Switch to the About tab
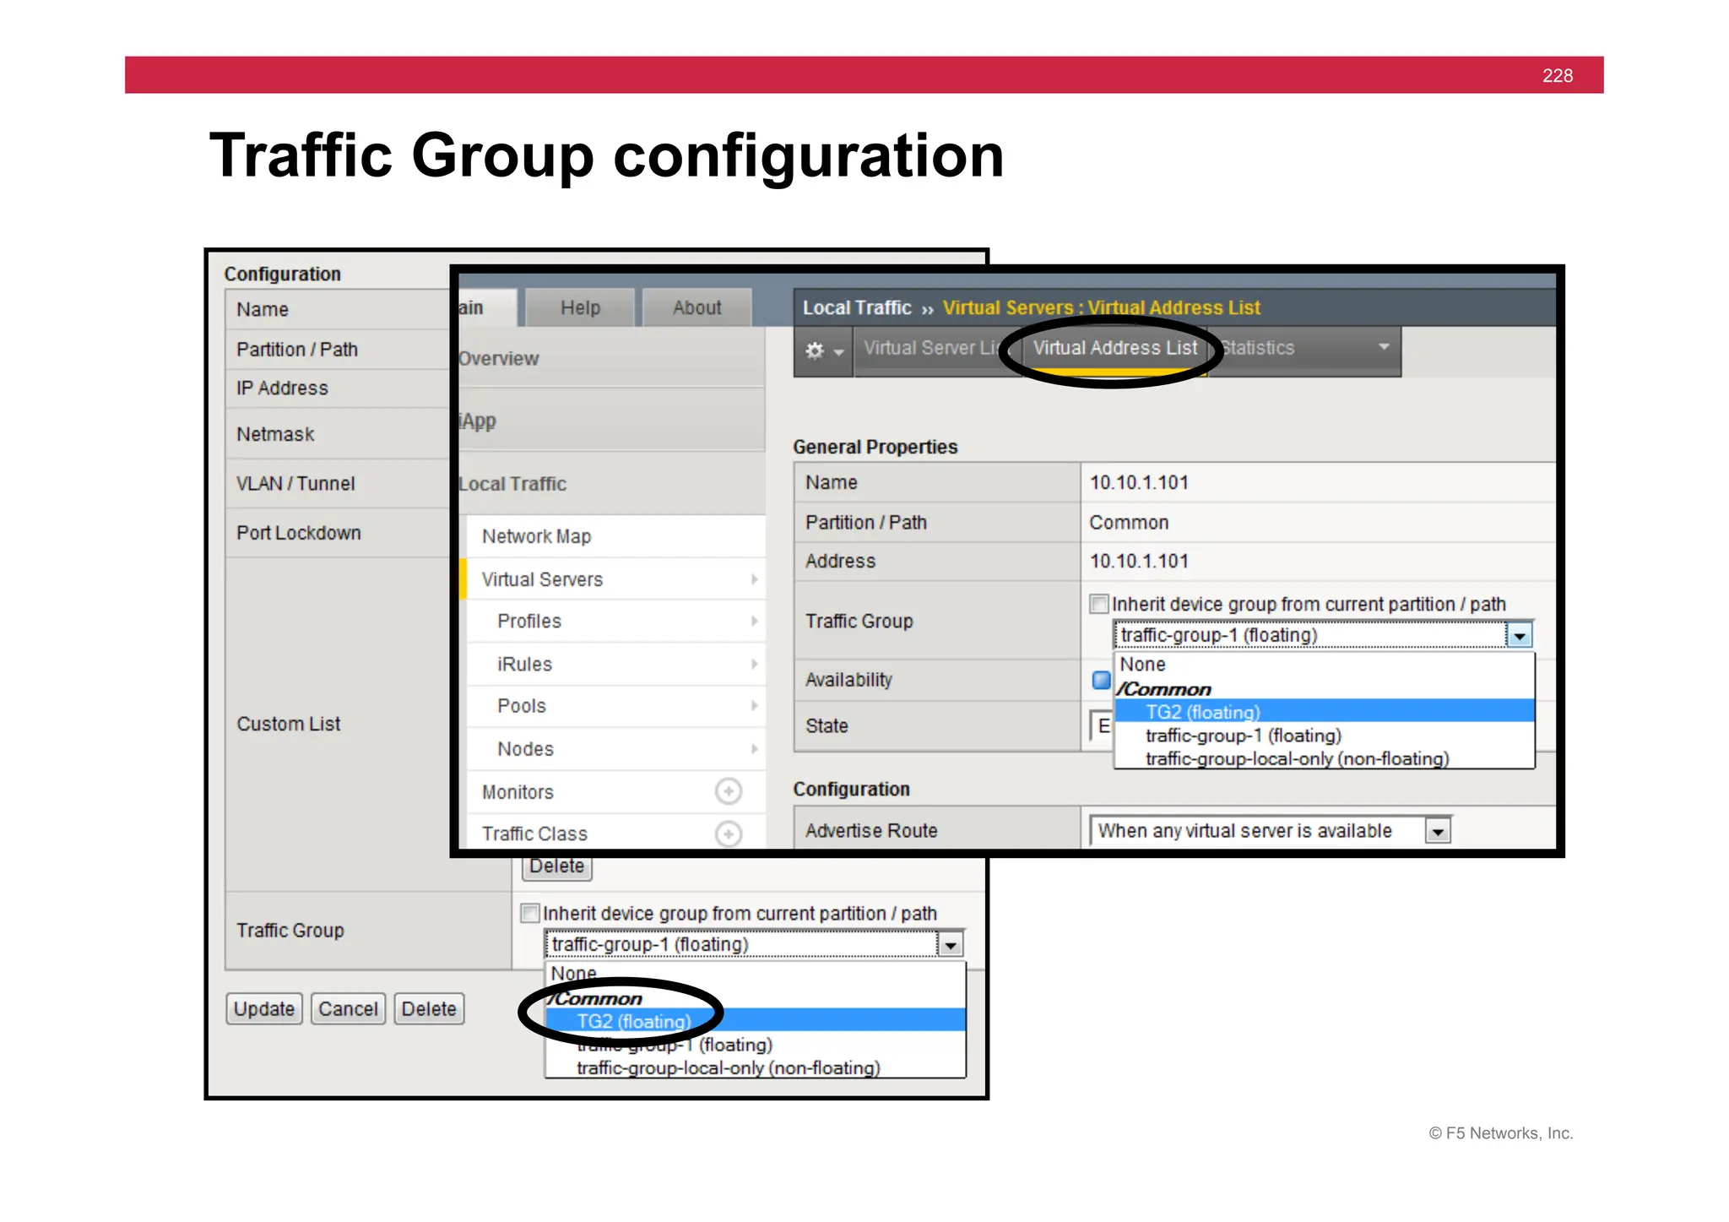The width and height of the screenshot is (1729, 1222). (x=696, y=308)
